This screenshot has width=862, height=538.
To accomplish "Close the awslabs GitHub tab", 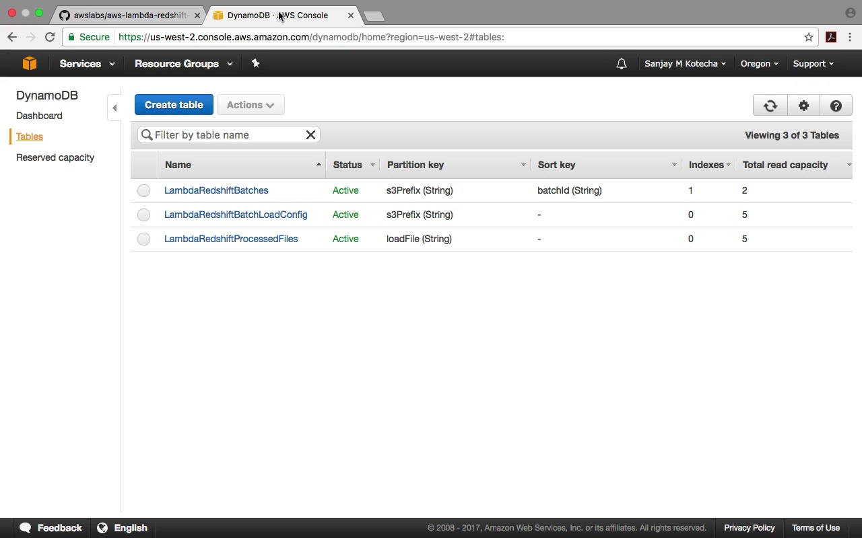I will 197,15.
